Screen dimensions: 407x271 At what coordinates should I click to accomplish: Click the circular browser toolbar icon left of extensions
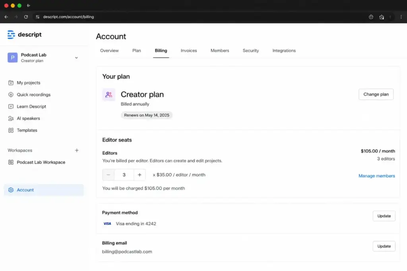[371, 17]
